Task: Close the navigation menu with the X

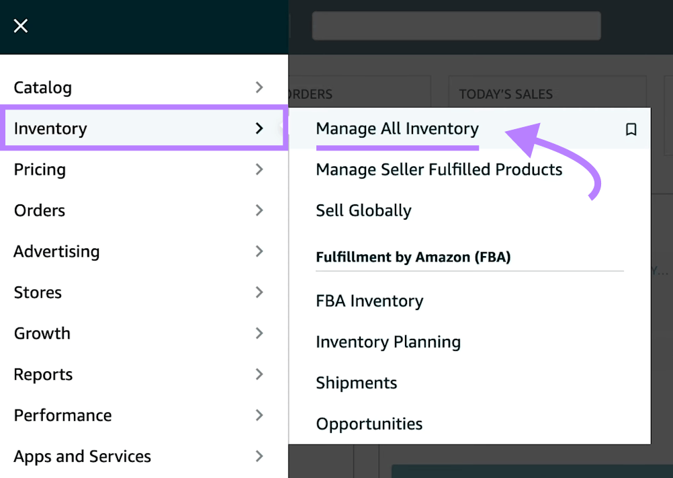Action: pos(20,26)
